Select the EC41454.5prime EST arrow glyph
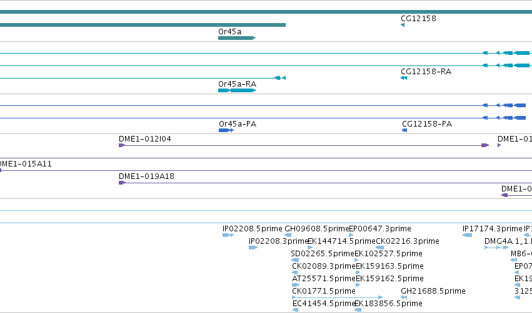 (x=296, y=311)
